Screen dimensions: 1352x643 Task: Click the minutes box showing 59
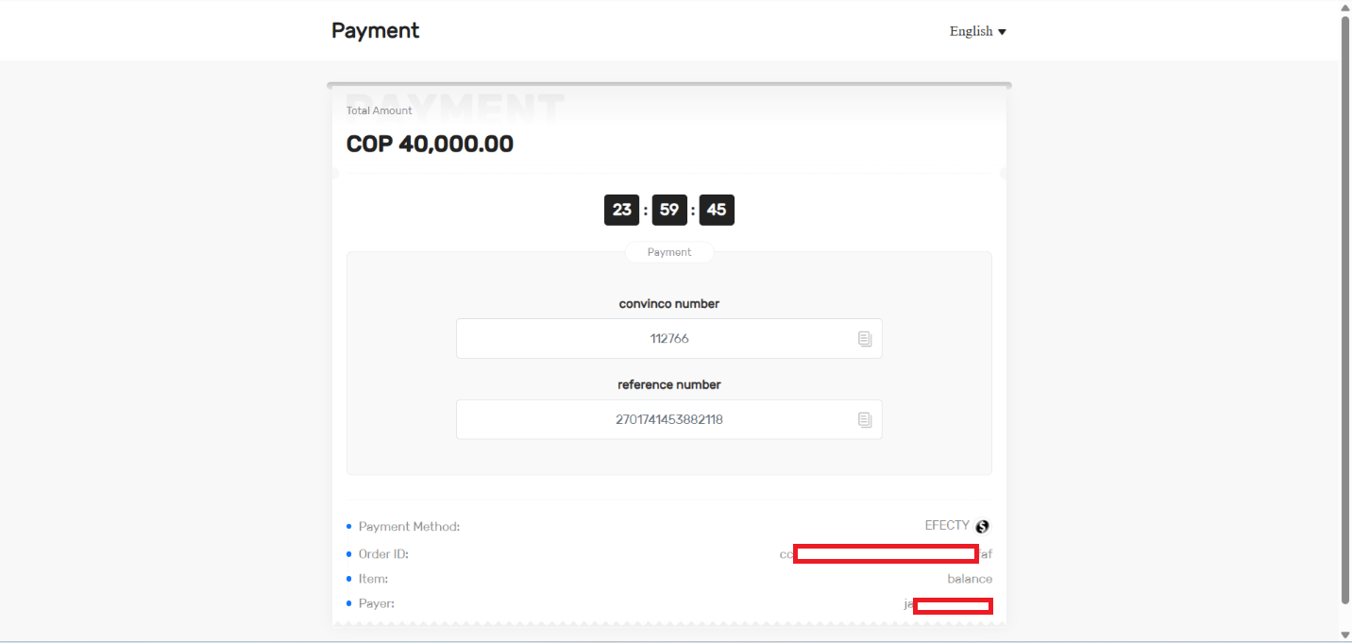[x=668, y=210]
